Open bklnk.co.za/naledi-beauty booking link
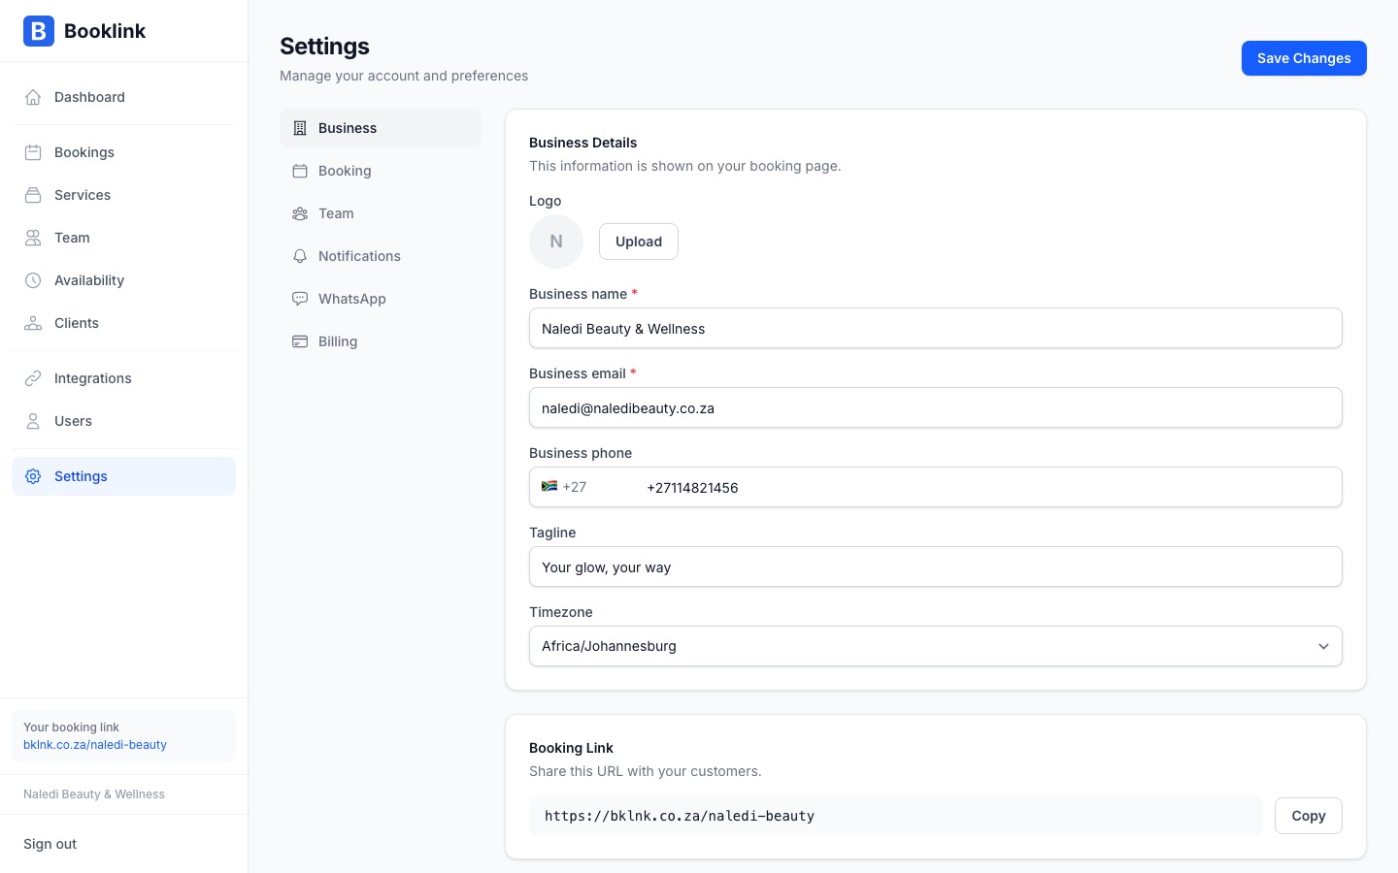 (94, 745)
